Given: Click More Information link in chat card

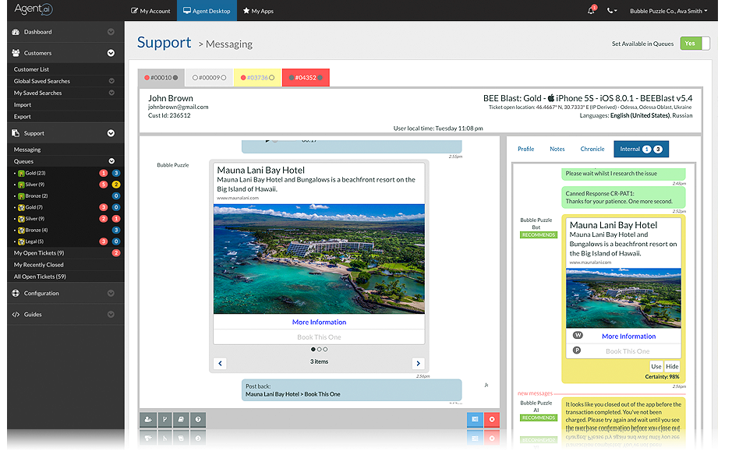Looking at the screenshot, I should [x=319, y=322].
